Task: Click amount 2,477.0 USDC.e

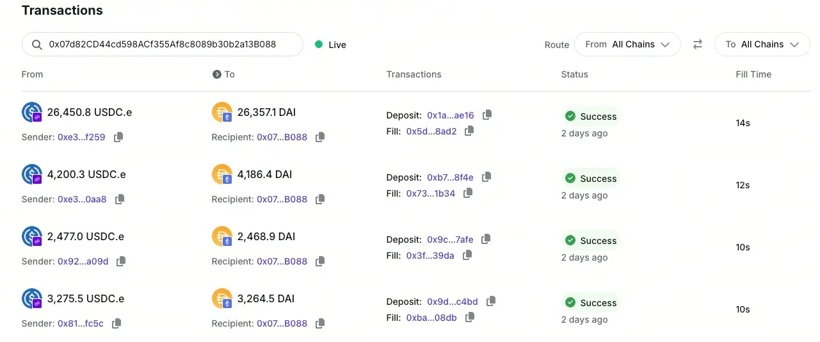Action: pos(86,236)
